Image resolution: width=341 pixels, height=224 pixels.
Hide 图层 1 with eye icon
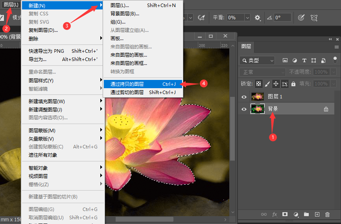tap(244, 97)
